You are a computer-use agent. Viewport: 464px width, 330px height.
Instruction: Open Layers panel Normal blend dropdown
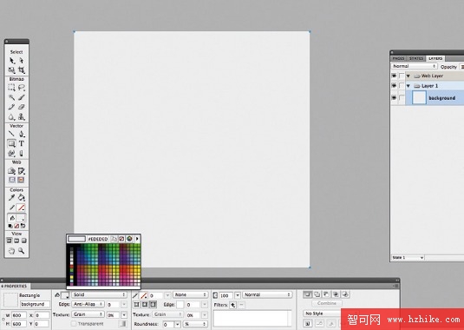pyautogui.click(x=414, y=66)
